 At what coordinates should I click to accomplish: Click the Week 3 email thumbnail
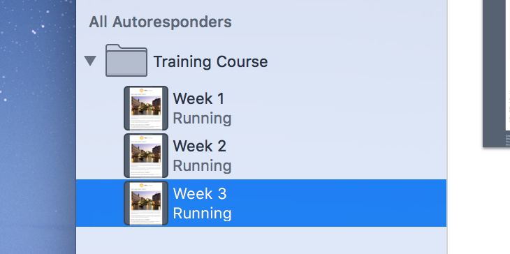146,203
